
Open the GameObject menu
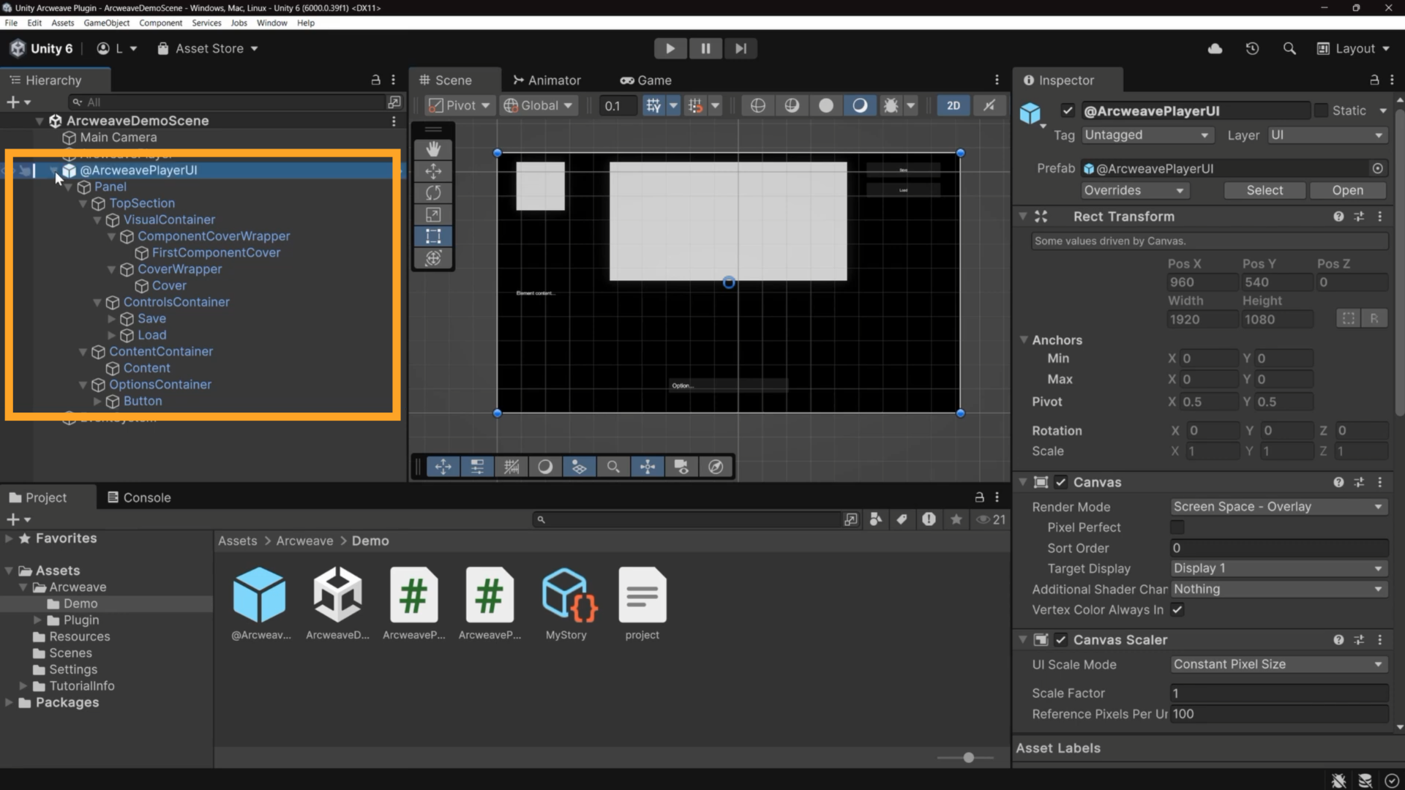click(107, 23)
